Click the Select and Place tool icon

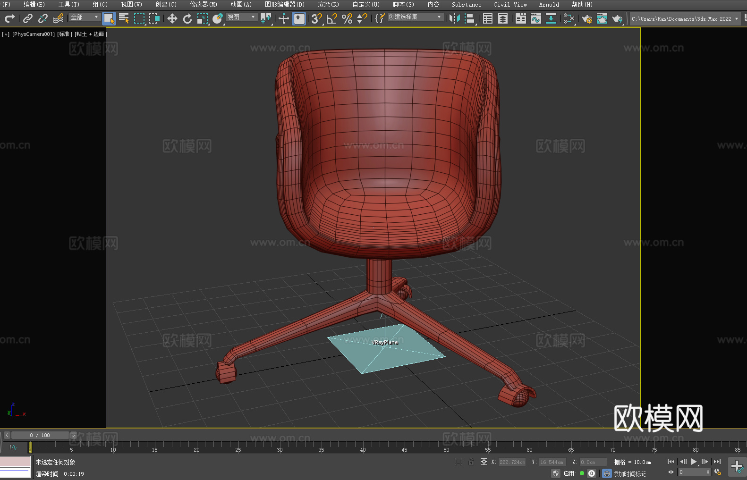pos(218,18)
